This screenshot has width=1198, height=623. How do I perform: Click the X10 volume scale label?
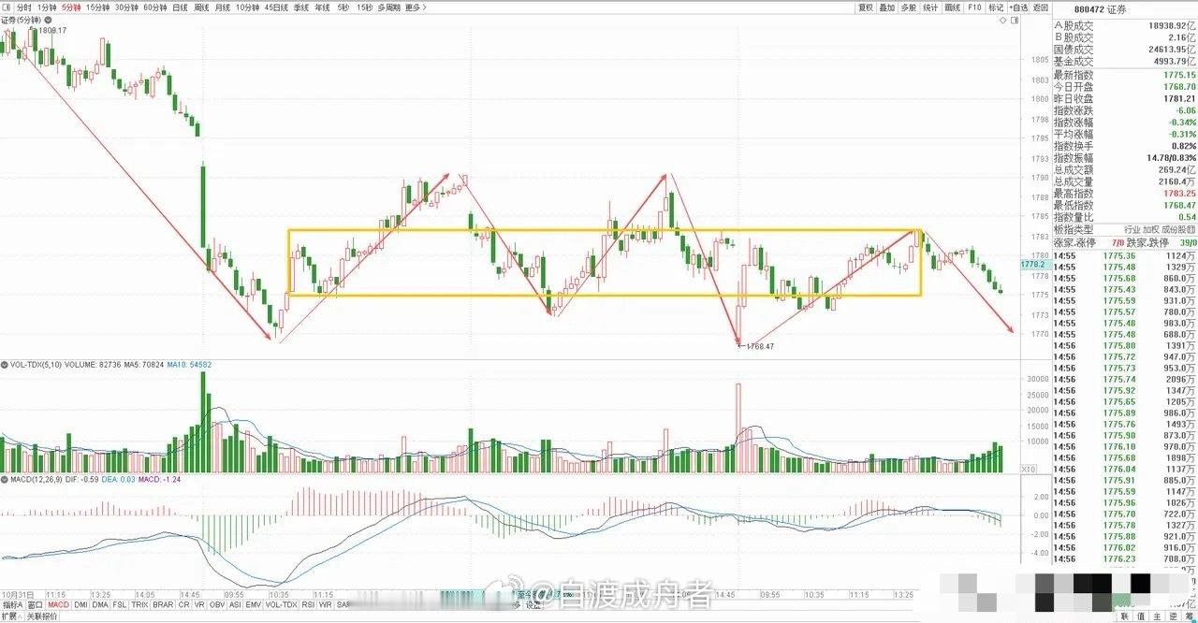pos(1028,469)
